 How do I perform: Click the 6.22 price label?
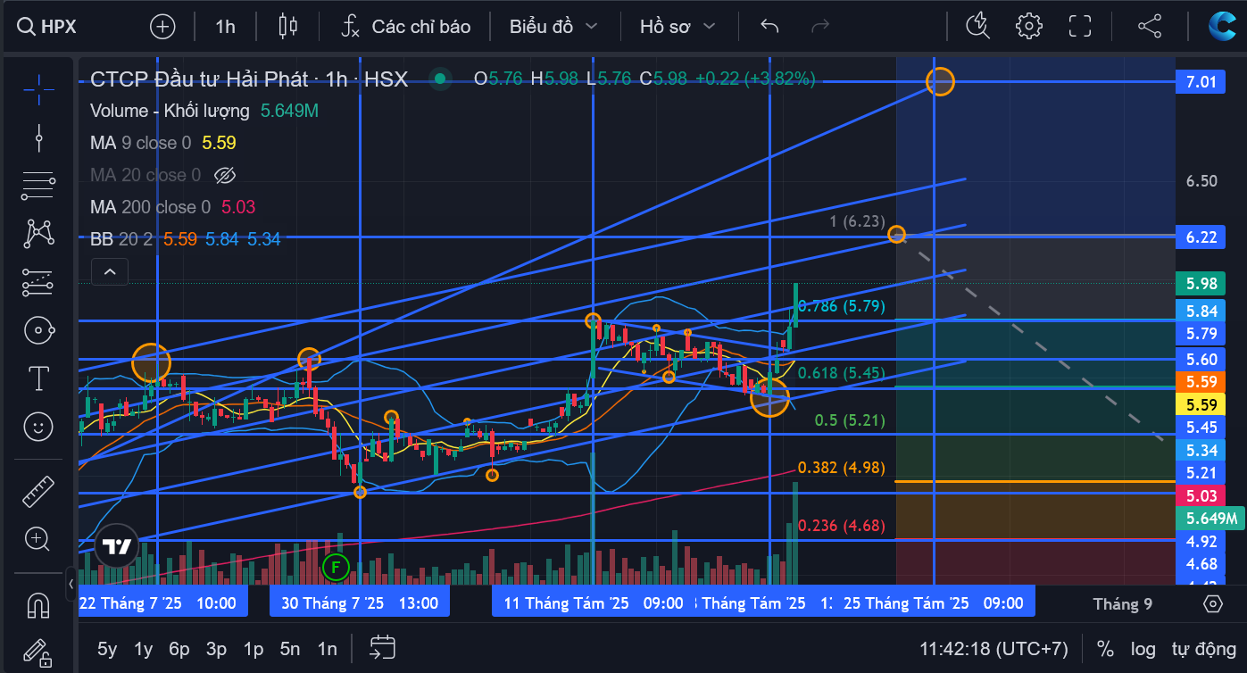point(1201,237)
